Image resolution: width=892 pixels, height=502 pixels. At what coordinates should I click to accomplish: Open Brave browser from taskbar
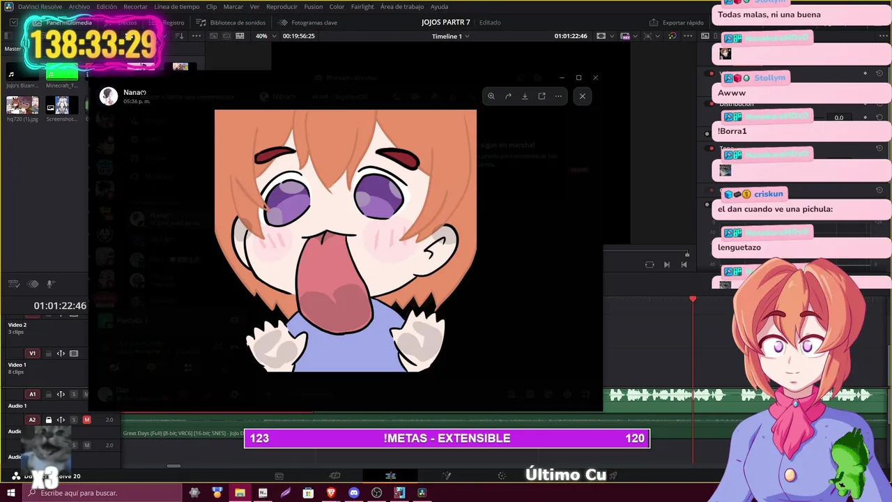331,493
